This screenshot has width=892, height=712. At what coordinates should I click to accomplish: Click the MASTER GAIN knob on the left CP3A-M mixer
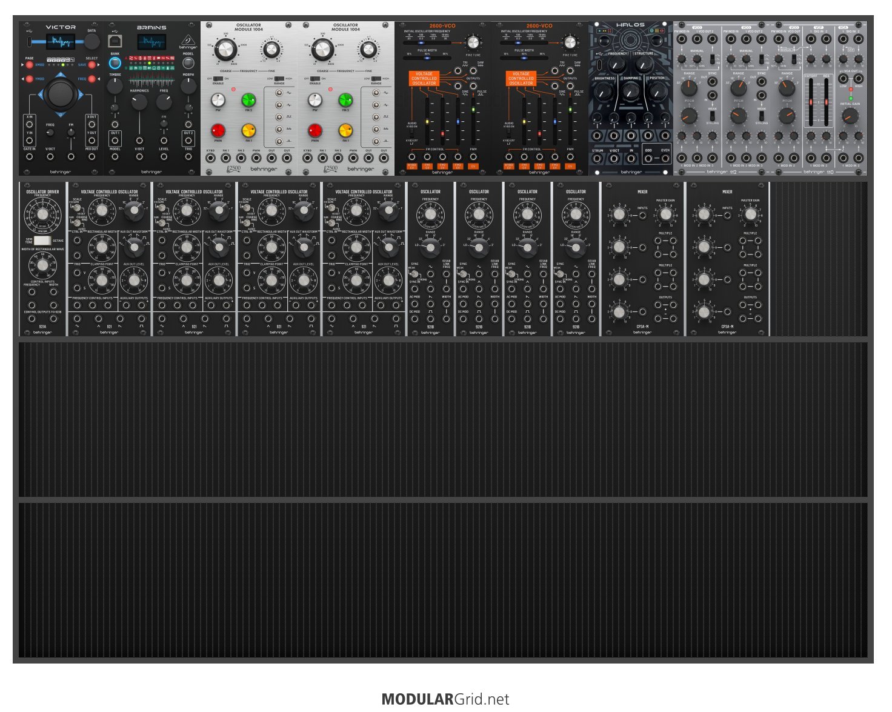[665, 215]
